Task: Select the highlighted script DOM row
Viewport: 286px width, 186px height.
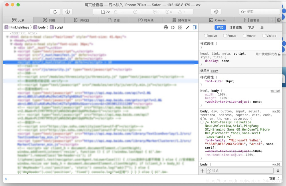Action: [x=101, y=62]
